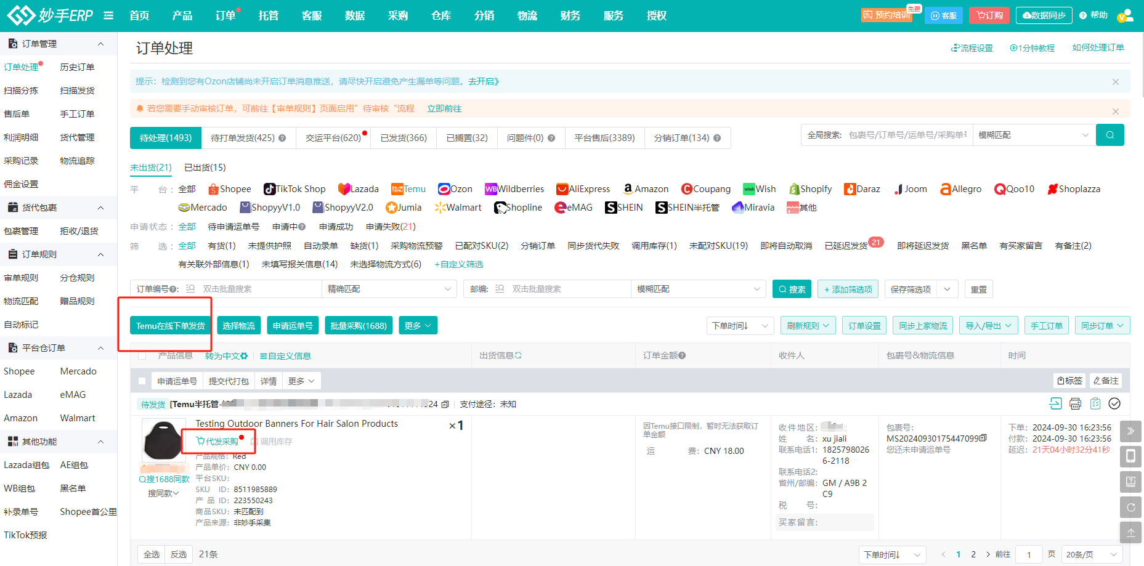Open the 更多 green dropdown button
Viewport: 1144px width, 566px height.
point(418,326)
